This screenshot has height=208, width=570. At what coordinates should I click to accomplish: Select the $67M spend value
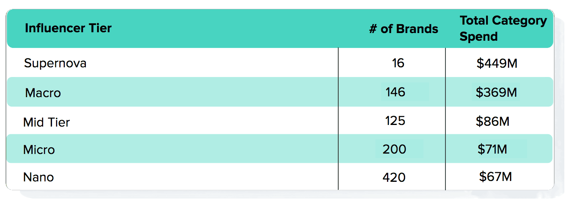click(495, 177)
